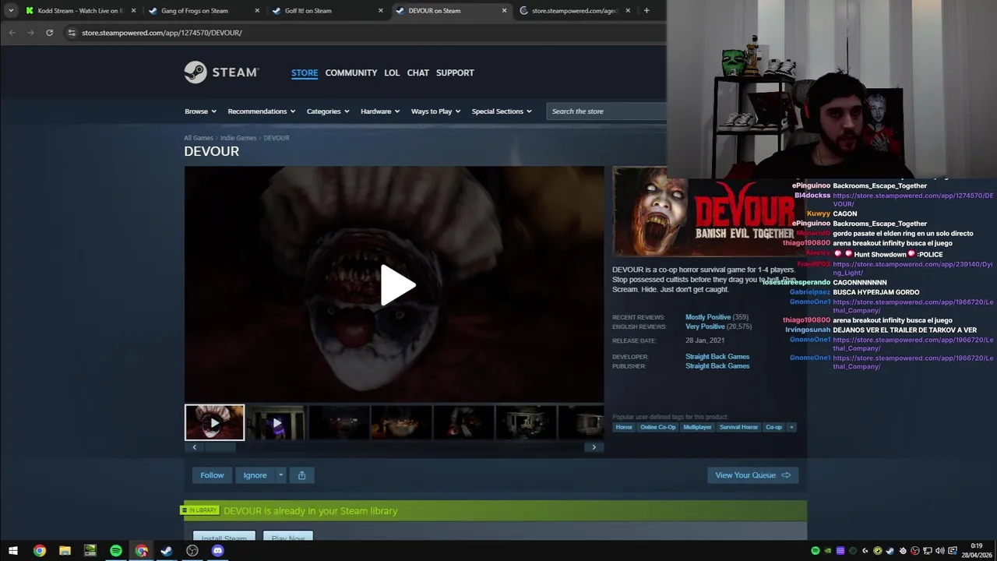Open Discord from the taskbar
Image resolution: width=997 pixels, height=561 pixels.
coord(218,551)
